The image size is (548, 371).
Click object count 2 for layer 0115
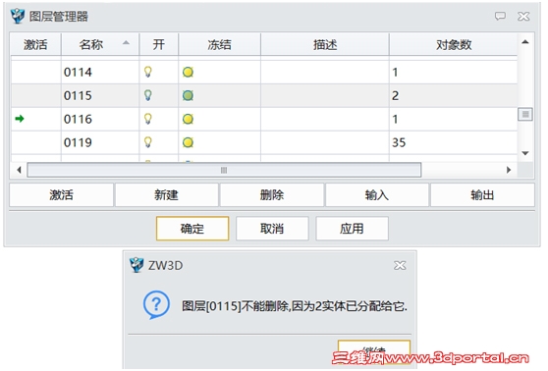(x=395, y=96)
